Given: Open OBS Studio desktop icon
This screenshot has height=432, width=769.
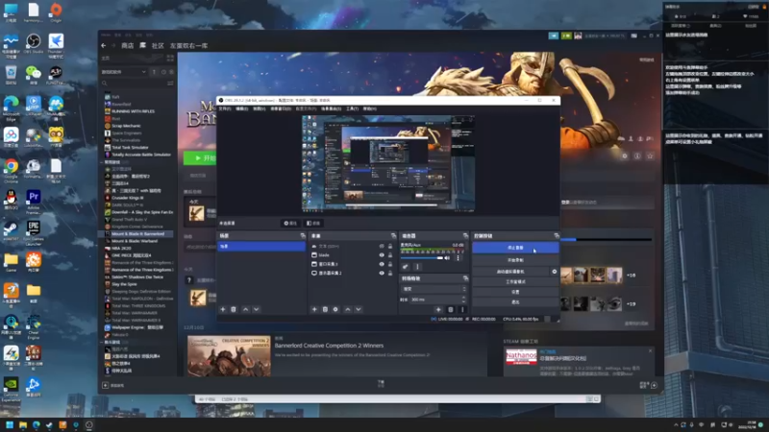Looking at the screenshot, I should (34, 43).
